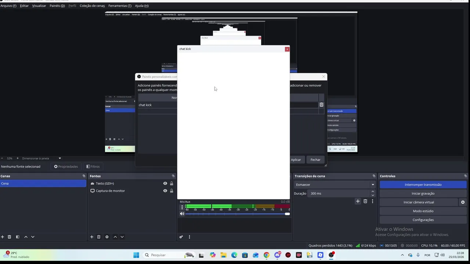Click Aplicar in custom panels dialog
Viewport: 470px width, 264px height.
[x=296, y=160]
